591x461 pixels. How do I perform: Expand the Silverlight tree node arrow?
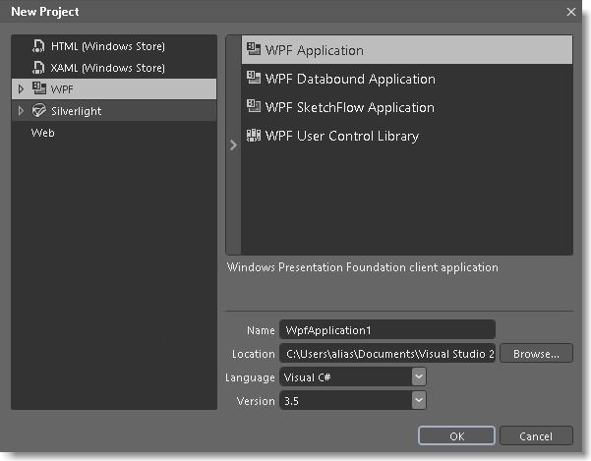21,111
